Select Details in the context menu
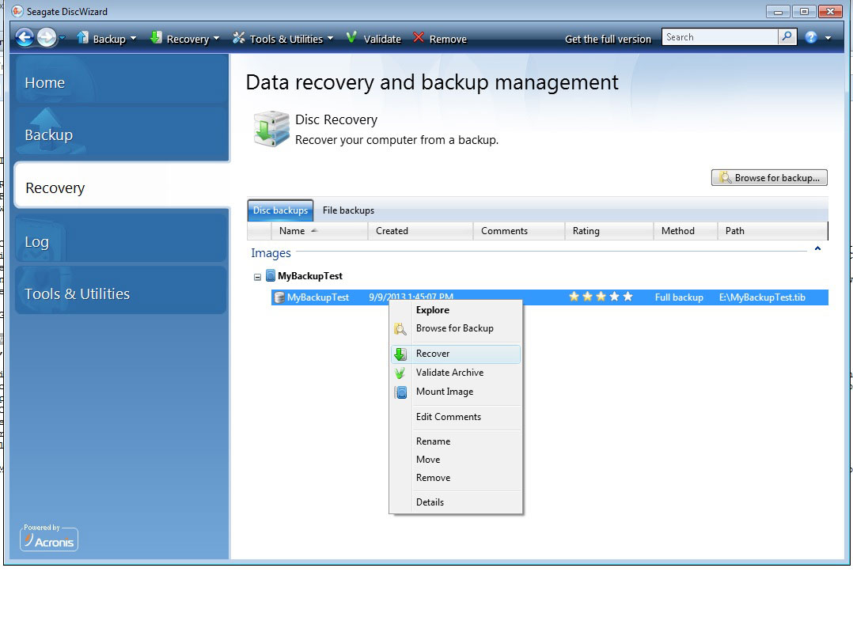Screen dimensions: 853x640 (430, 502)
